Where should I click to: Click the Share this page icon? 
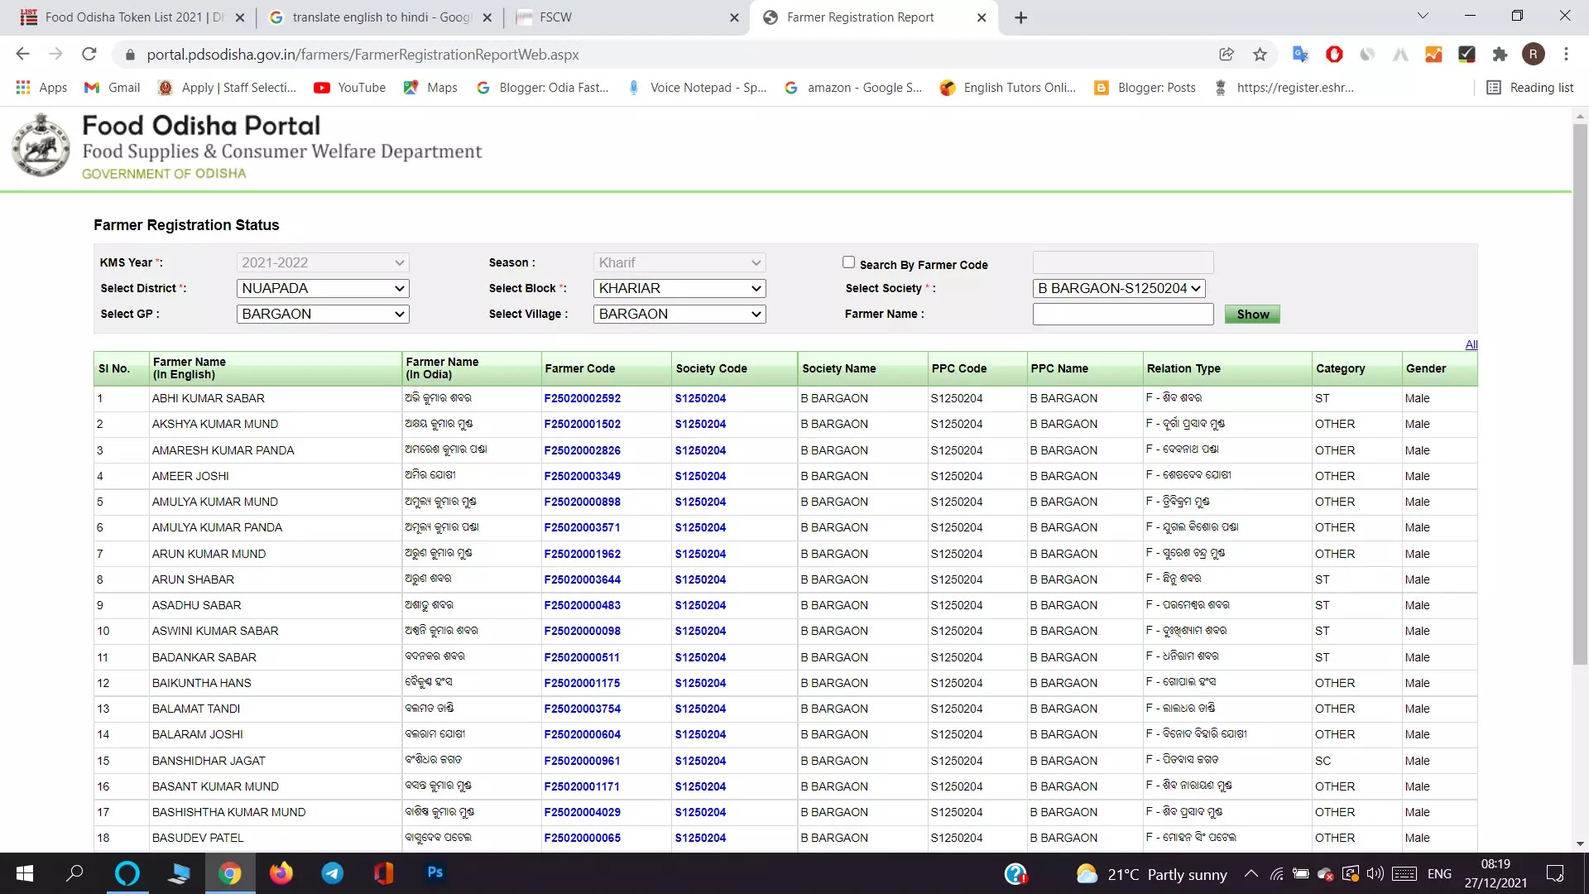point(1227,55)
